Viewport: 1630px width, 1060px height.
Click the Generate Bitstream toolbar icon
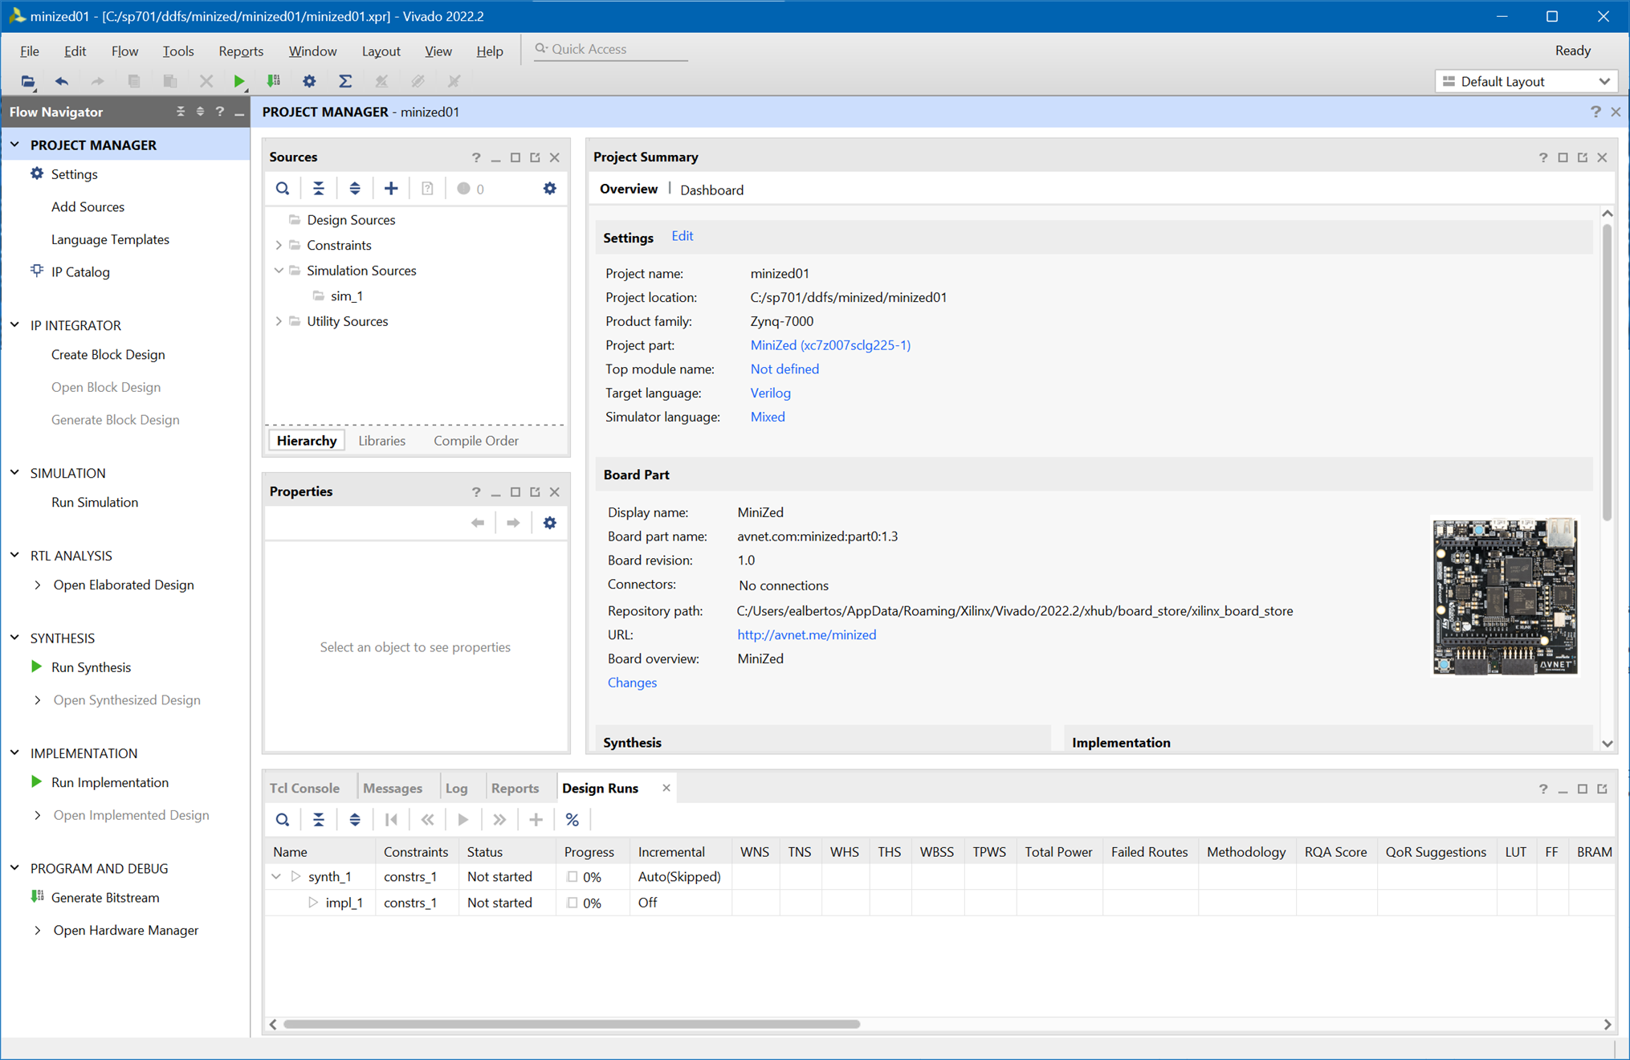tap(274, 81)
